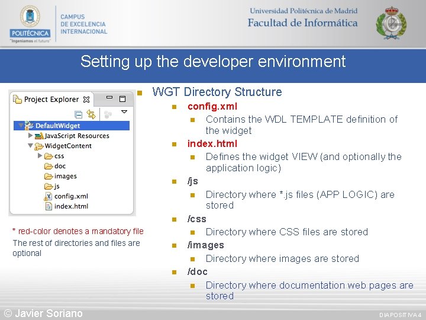Click the Facultad de Informática heading
Image resolution: width=426 pixels, height=320 pixels.
pyautogui.click(x=303, y=23)
